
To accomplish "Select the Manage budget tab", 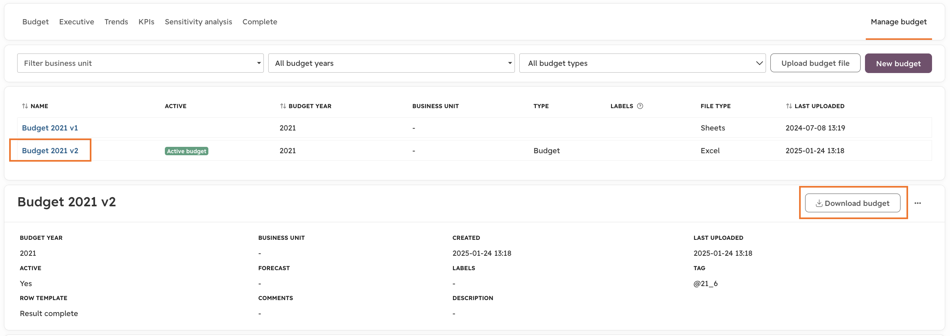I will pyautogui.click(x=899, y=22).
